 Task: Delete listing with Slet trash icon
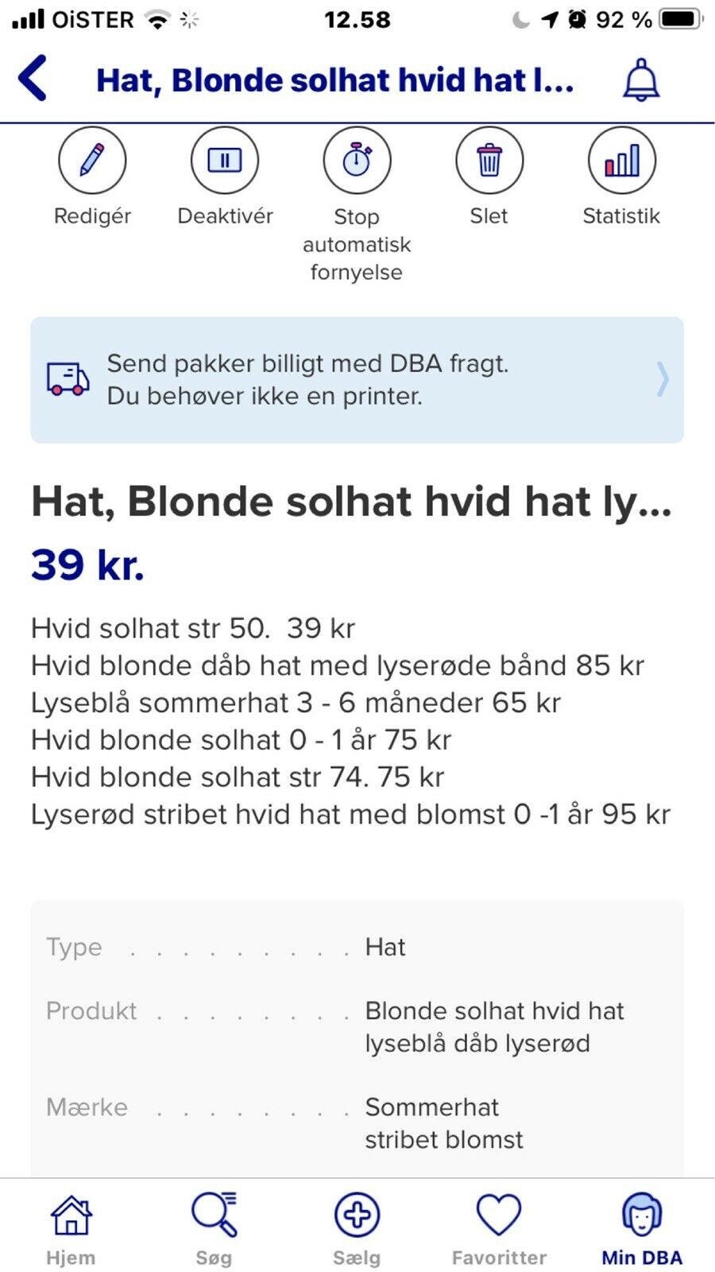pyautogui.click(x=489, y=160)
